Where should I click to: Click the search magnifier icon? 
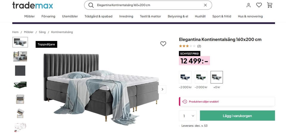[x=91, y=5]
